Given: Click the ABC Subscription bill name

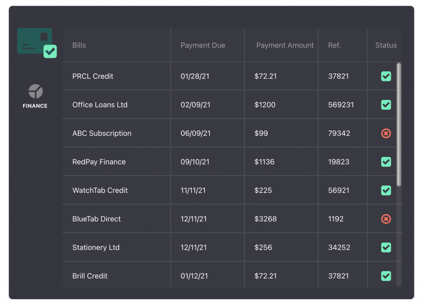Looking at the screenshot, I should [x=102, y=133].
